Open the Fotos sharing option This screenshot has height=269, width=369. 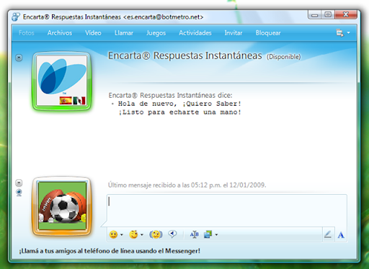[27, 33]
